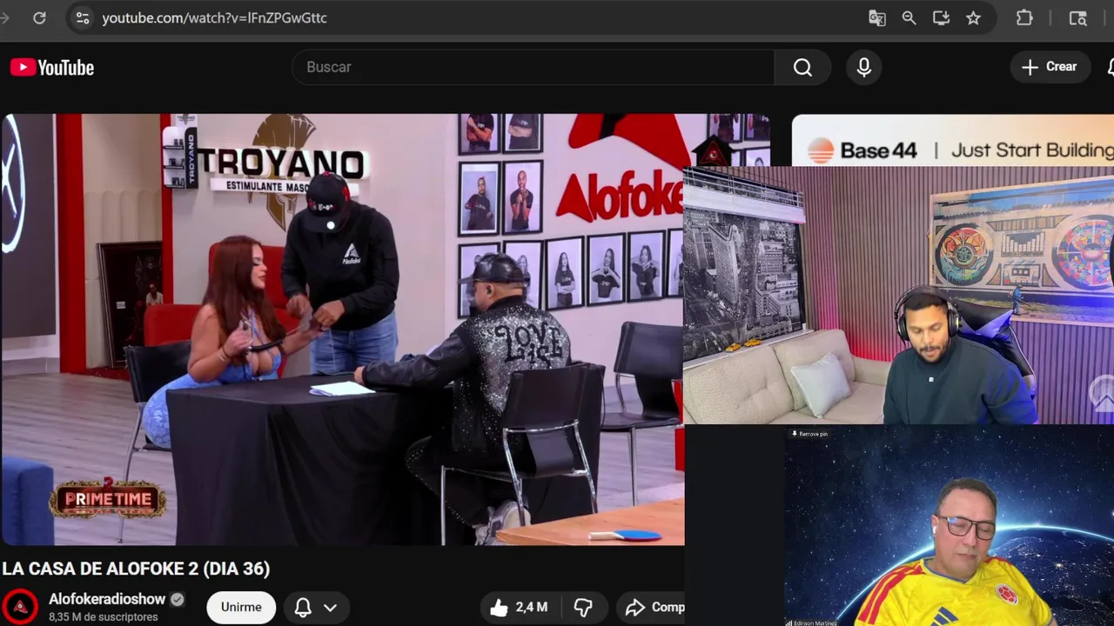Click the 8,35 M de suscriptores count
Screen dimensions: 1114x626
104,616
